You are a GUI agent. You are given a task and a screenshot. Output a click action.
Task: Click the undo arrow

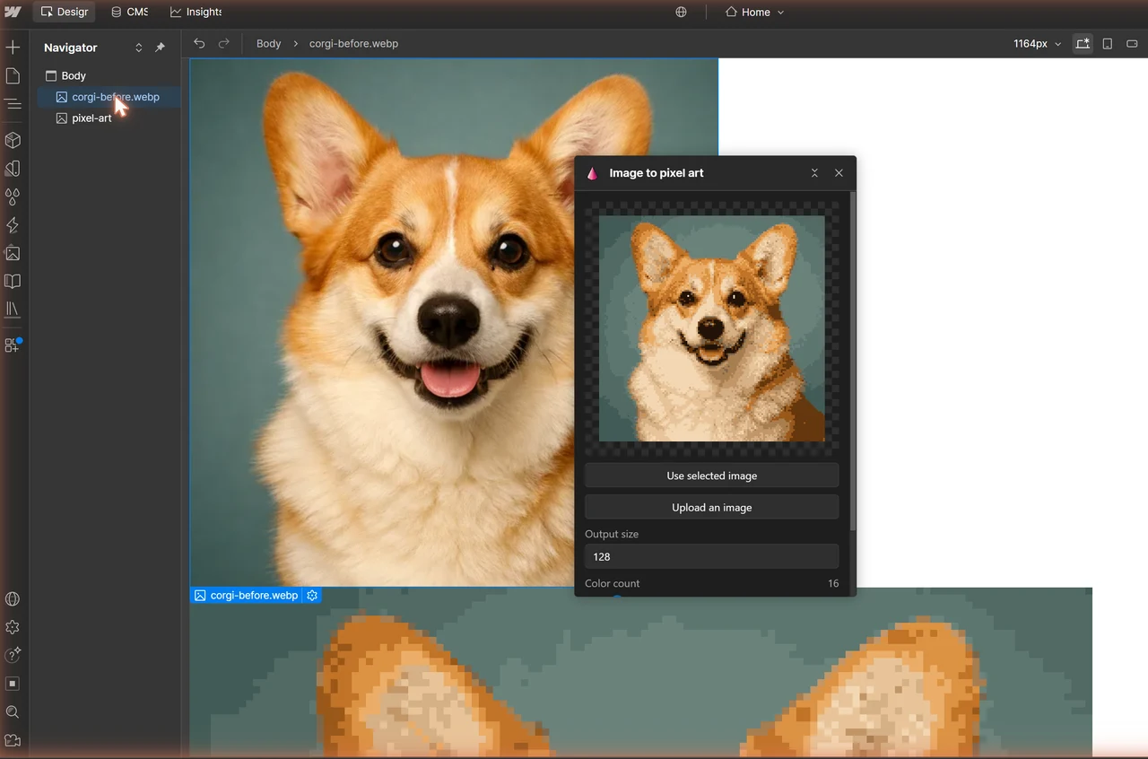pyautogui.click(x=199, y=43)
